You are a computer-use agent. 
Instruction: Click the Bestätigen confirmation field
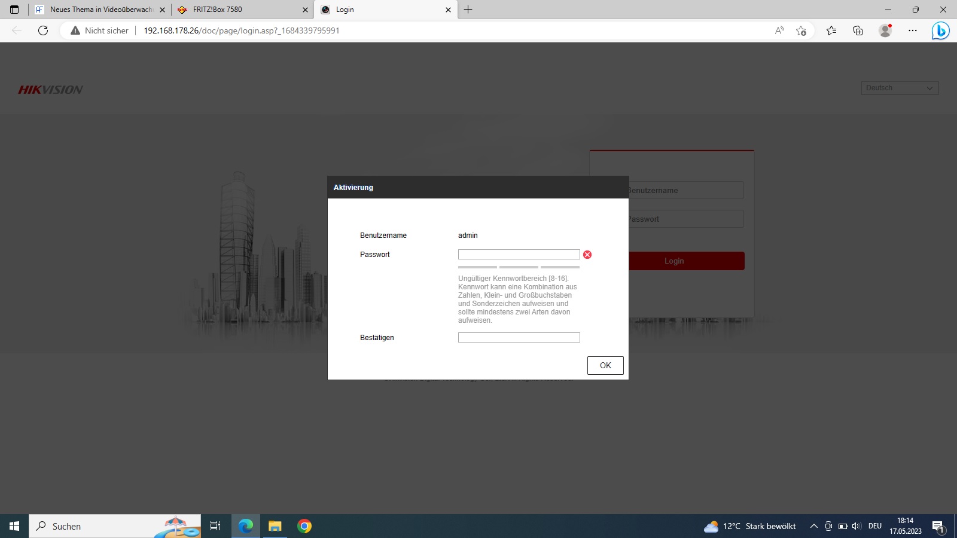pos(519,338)
